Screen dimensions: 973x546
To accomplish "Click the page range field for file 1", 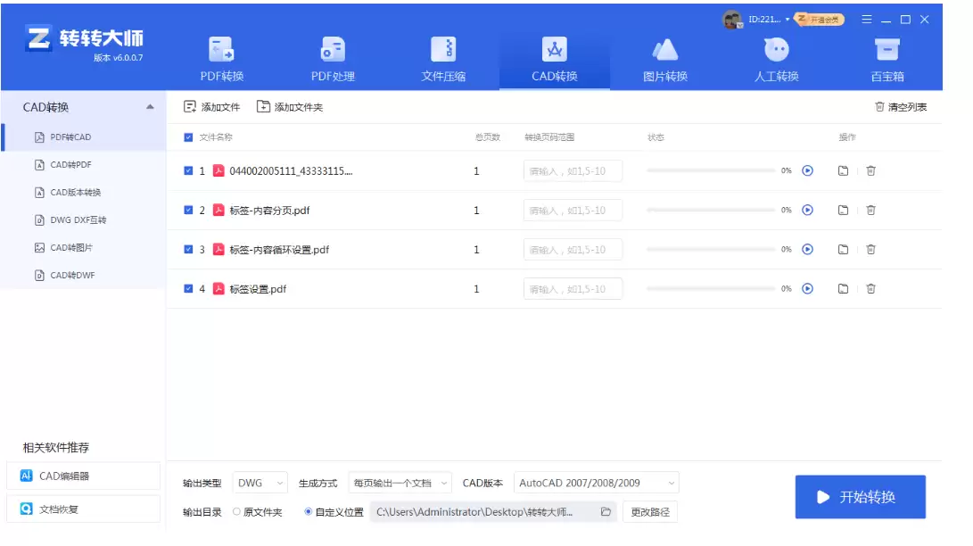I will click(573, 171).
